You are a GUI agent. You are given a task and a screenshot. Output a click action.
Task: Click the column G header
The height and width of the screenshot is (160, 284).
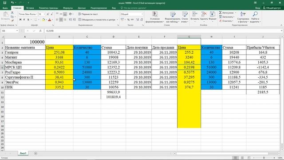point(189,36)
